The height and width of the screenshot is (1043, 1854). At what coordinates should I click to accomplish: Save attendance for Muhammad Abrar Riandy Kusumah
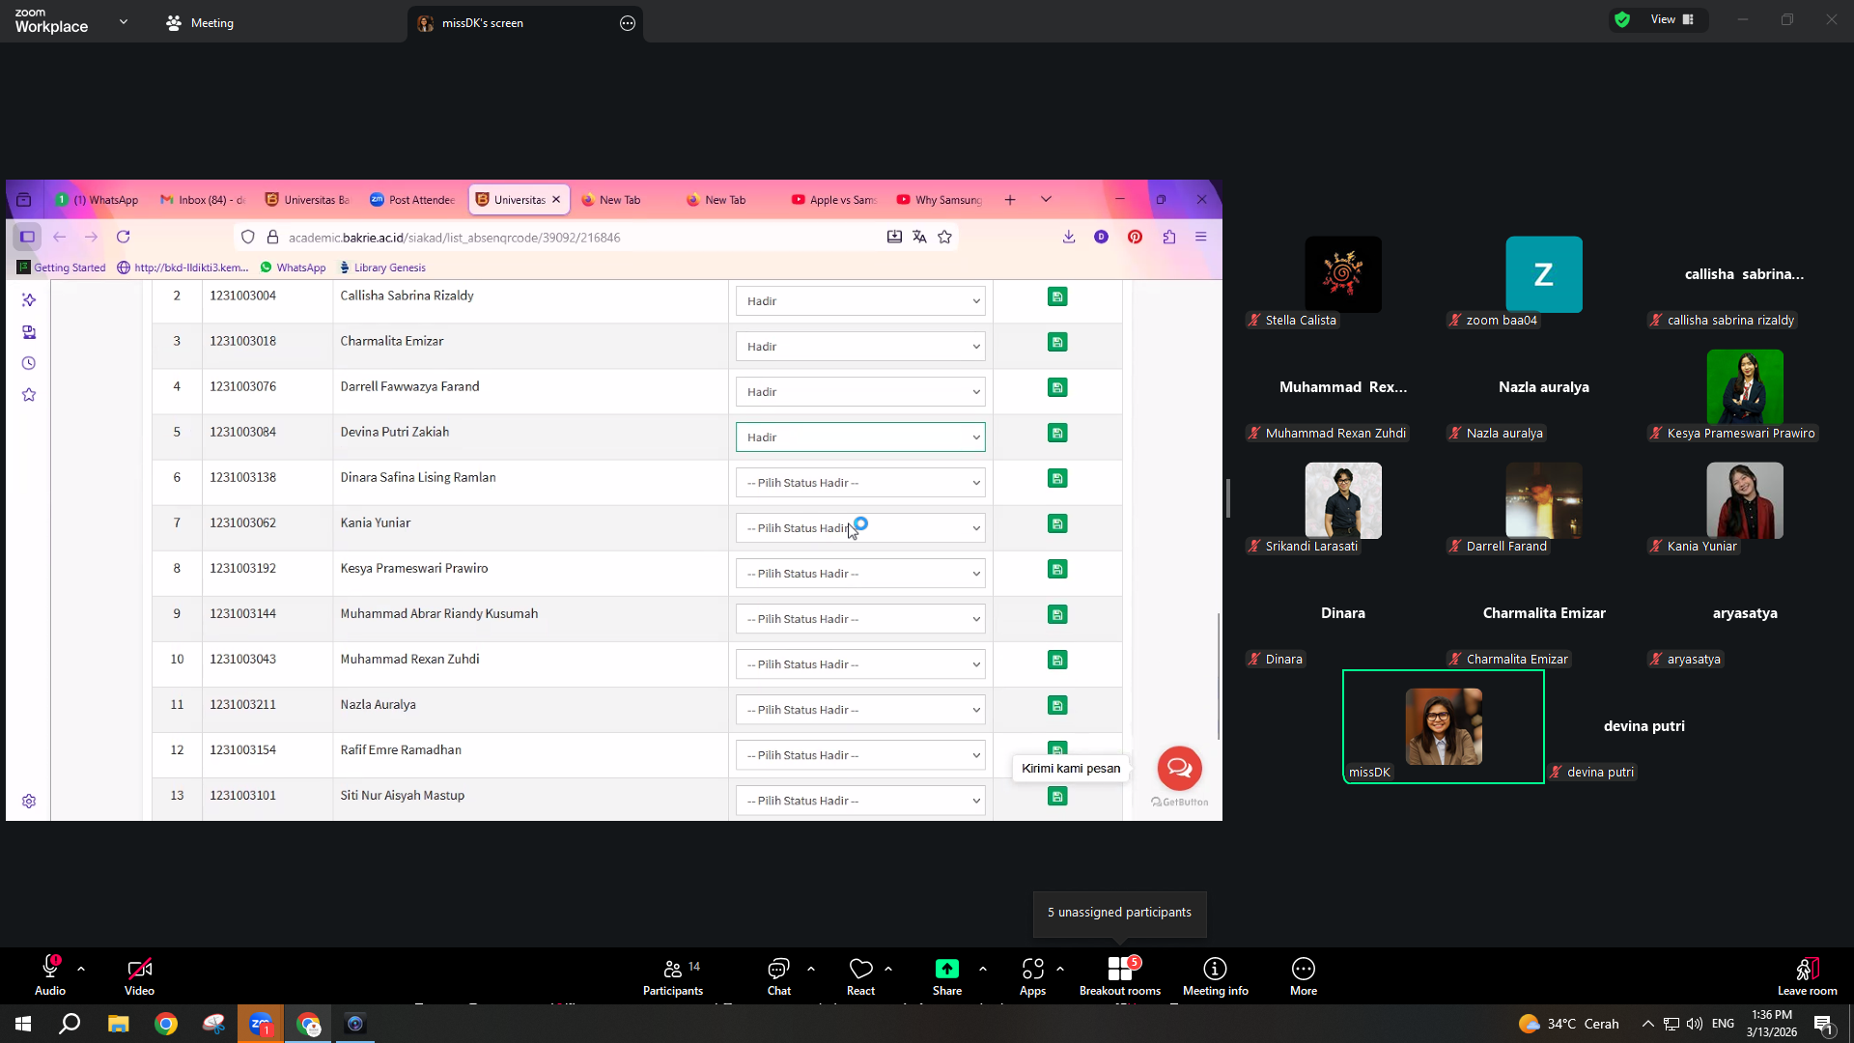click(x=1057, y=614)
